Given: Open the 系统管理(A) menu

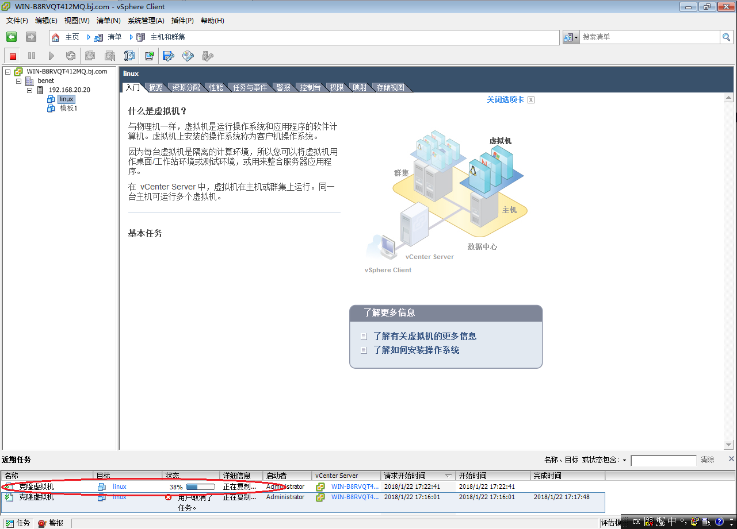Looking at the screenshot, I should pyautogui.click(x=146, y=21).
